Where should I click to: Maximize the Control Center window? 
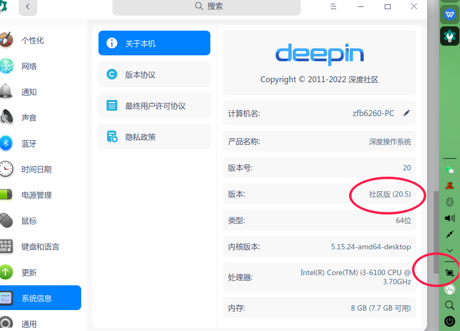point(387,6)
